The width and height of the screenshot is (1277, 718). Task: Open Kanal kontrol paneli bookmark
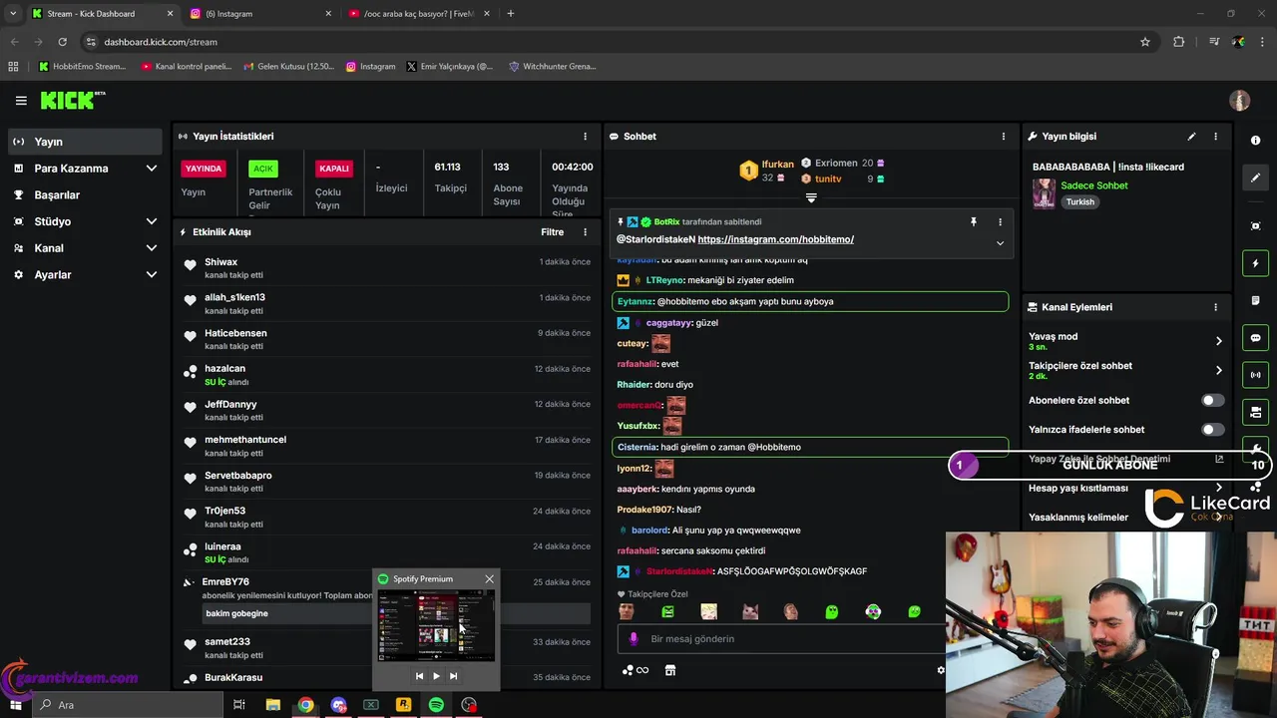click(x=186, y=67)
